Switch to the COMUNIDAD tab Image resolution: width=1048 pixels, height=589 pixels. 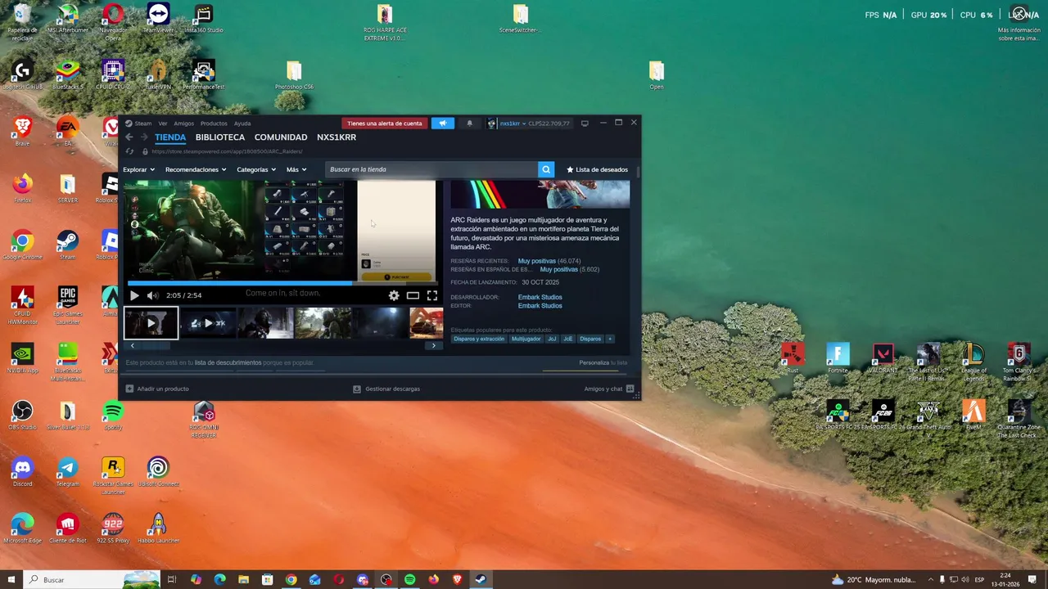pyautogui.click(x=281, y=137)
